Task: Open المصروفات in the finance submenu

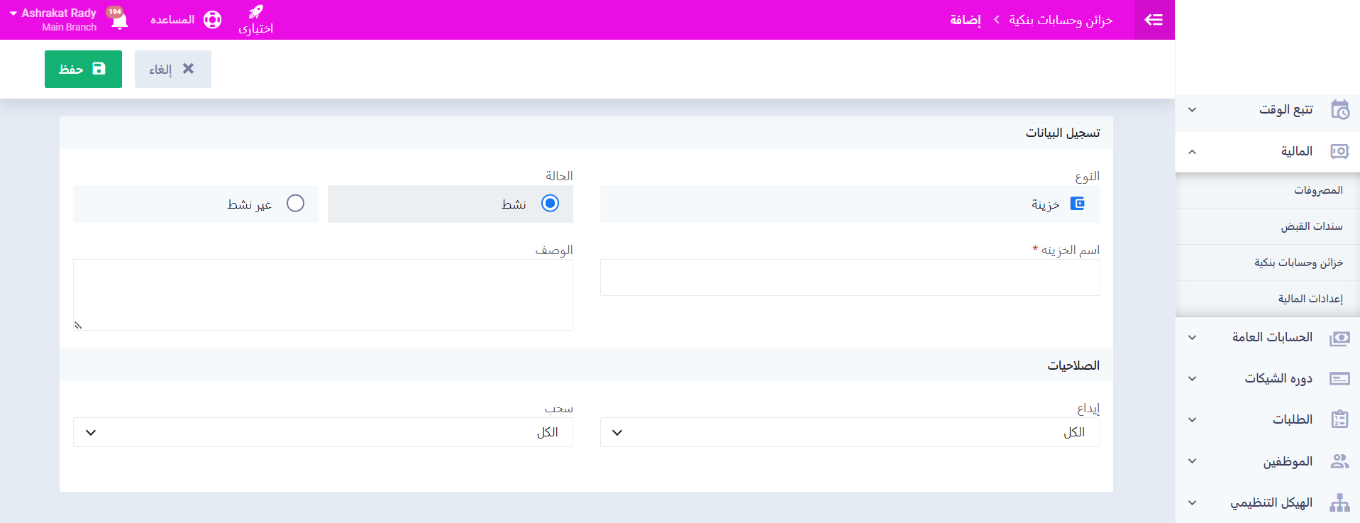Action: point(1317,190)
